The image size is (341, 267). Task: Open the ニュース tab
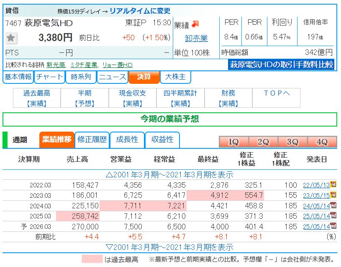[113, 77]
